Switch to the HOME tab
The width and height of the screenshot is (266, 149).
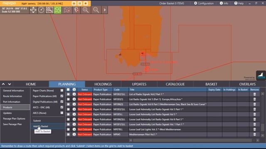(x=31, y=84)
